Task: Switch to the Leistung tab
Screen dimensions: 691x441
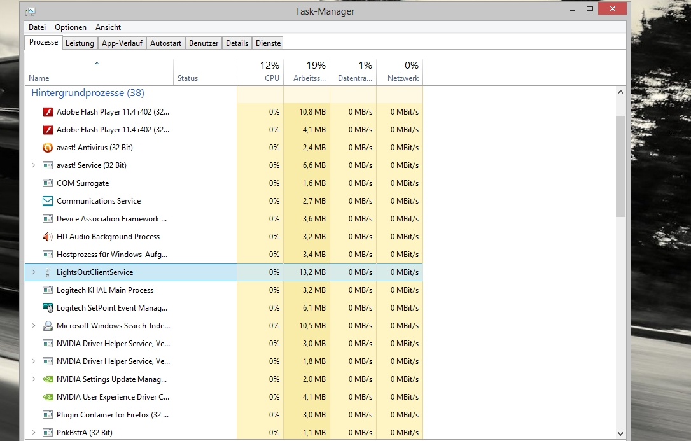Action: click(80, 43)
